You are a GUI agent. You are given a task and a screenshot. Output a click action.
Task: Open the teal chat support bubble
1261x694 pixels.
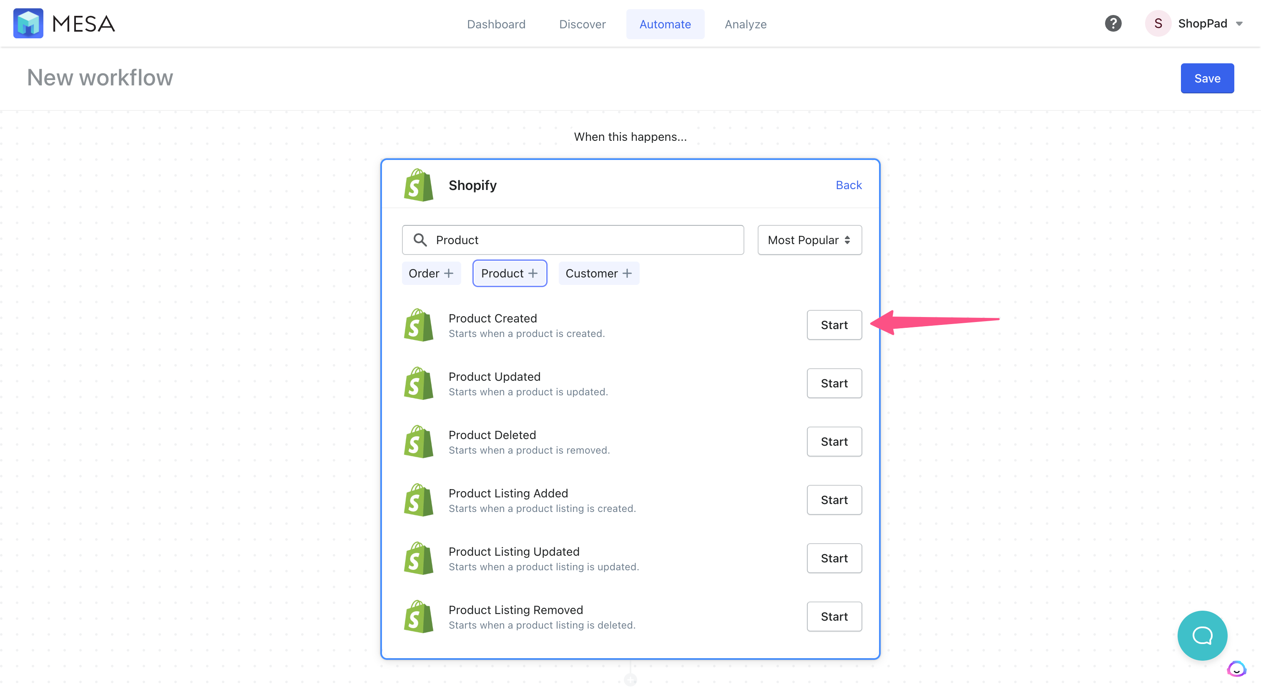pos(1202,635)
